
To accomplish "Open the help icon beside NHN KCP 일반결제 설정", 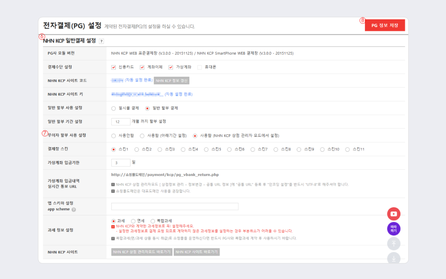I will pos(101,41).
